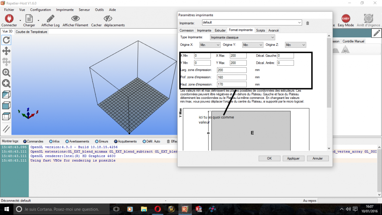Choose the zoom magnifier tool
The width and height of the screenshot is (382, 215).
point(6,73)
